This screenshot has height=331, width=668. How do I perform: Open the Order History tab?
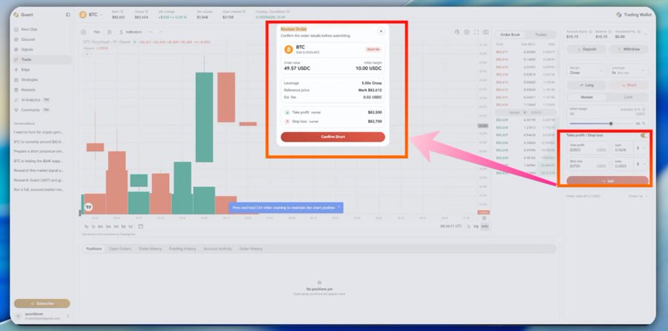tap(251, 249)
